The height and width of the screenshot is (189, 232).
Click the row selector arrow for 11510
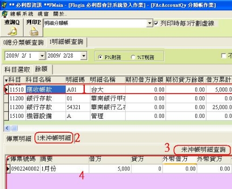pos(7,89)
